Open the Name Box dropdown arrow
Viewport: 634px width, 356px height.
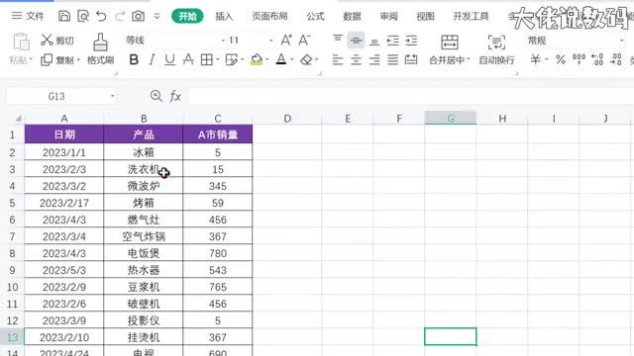click(x=112, y=96)
